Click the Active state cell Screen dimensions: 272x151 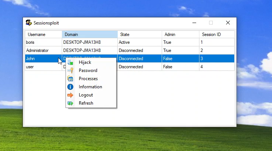tap(140, 42)
